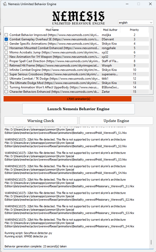The height and width of the screenshot is (252, 156).
Task: Sort by Mod Author column header
Action: (110, 30)
